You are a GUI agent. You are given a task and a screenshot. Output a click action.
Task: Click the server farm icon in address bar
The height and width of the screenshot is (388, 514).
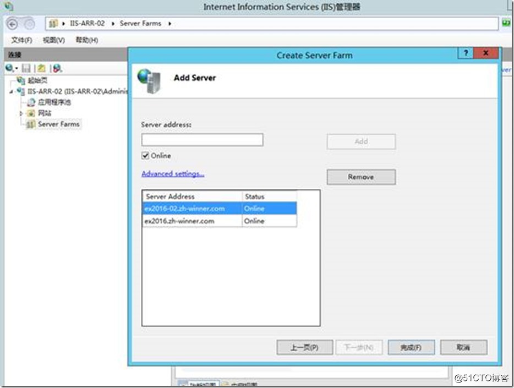coord(53,24)
